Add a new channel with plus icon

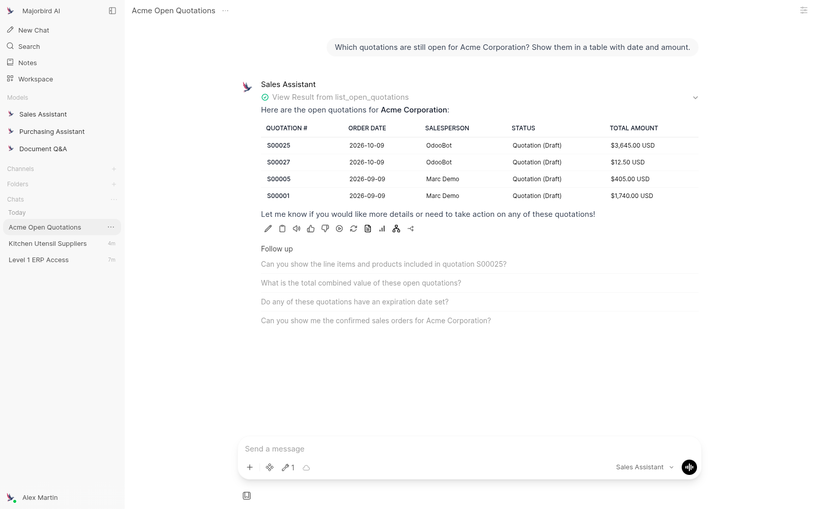click(x=114, y=169)
